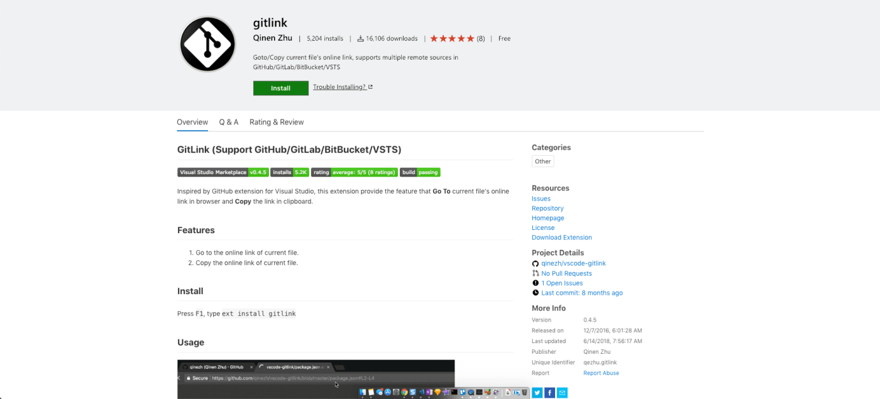The height and width of the screenshot is (399, 880).
Task: Share the extension on Twitter
Action: [x=537, y=393]
